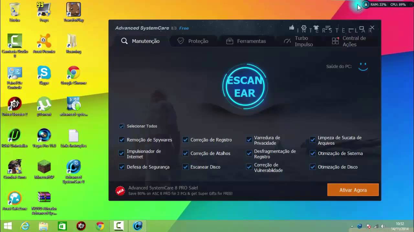Open Internet Explorer from the taskbar

(x=25, y=226)
